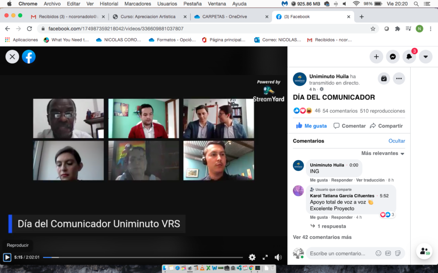Screen dimensions: 438x273
Task: Open the 54 comentarios link
Action: point(340,111)
